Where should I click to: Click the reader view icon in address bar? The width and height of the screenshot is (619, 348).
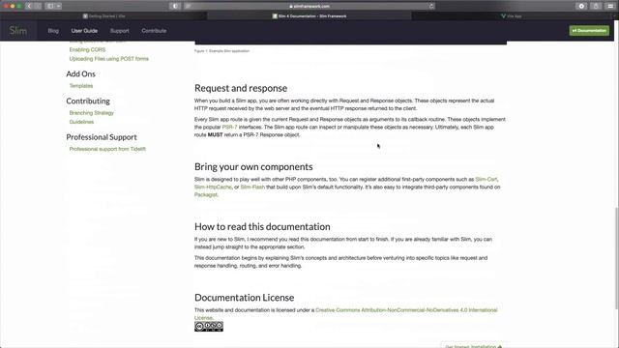coord(189,6)
